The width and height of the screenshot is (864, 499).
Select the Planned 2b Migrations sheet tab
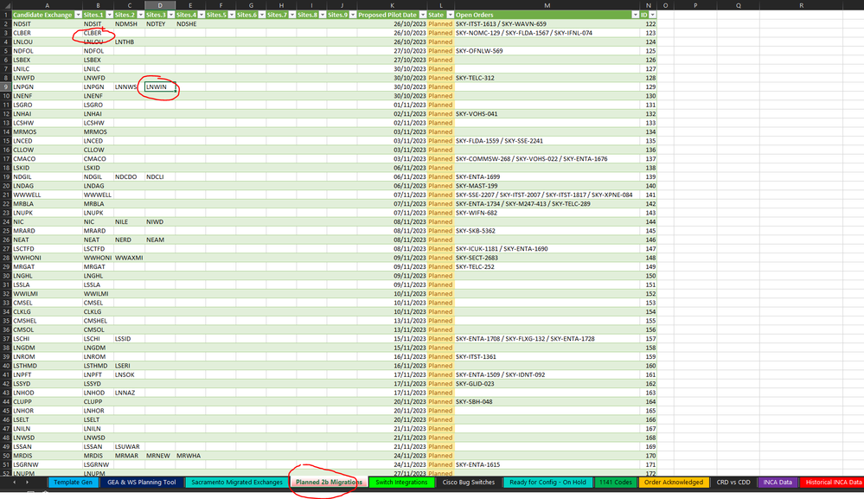coord(329,483)
